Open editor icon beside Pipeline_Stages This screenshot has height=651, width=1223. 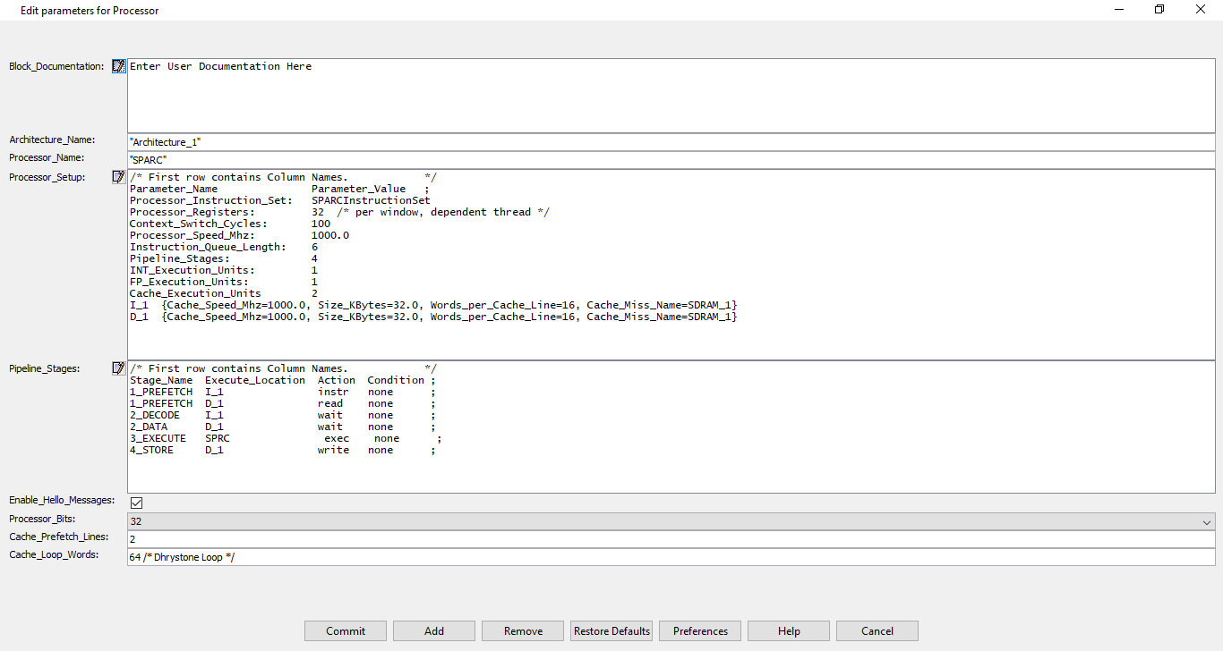(x=118, y=368)
